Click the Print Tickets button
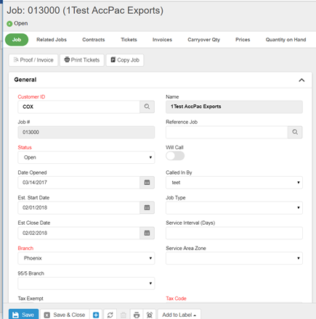This screenshot has width=316, height=319. click(x=82, y=60)
